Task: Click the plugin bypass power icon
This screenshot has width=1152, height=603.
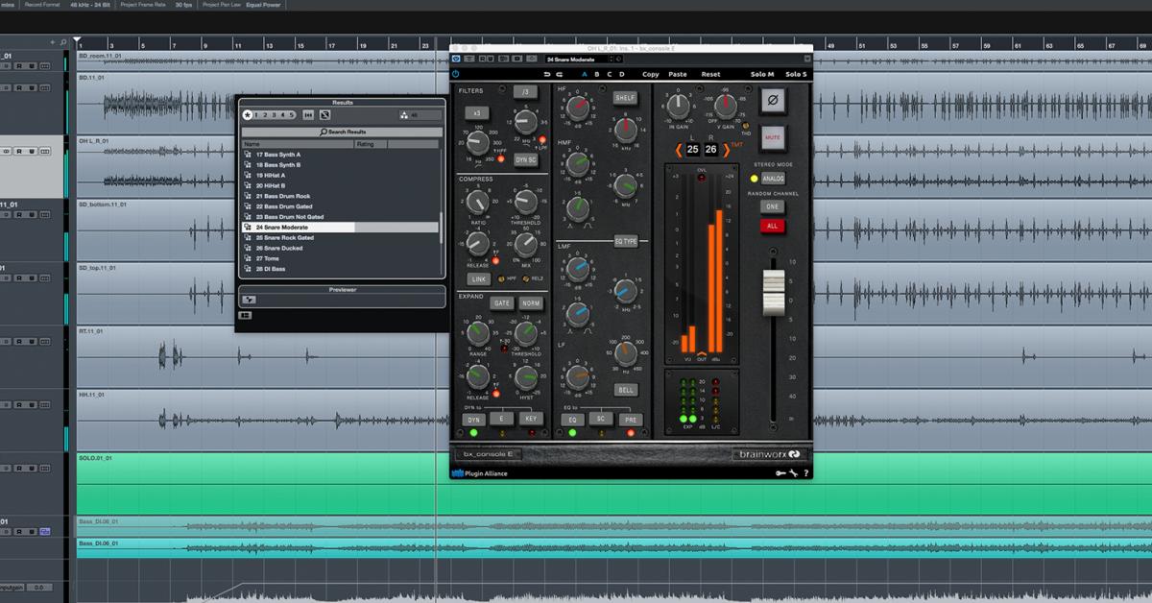Action: tap(457, 73)
